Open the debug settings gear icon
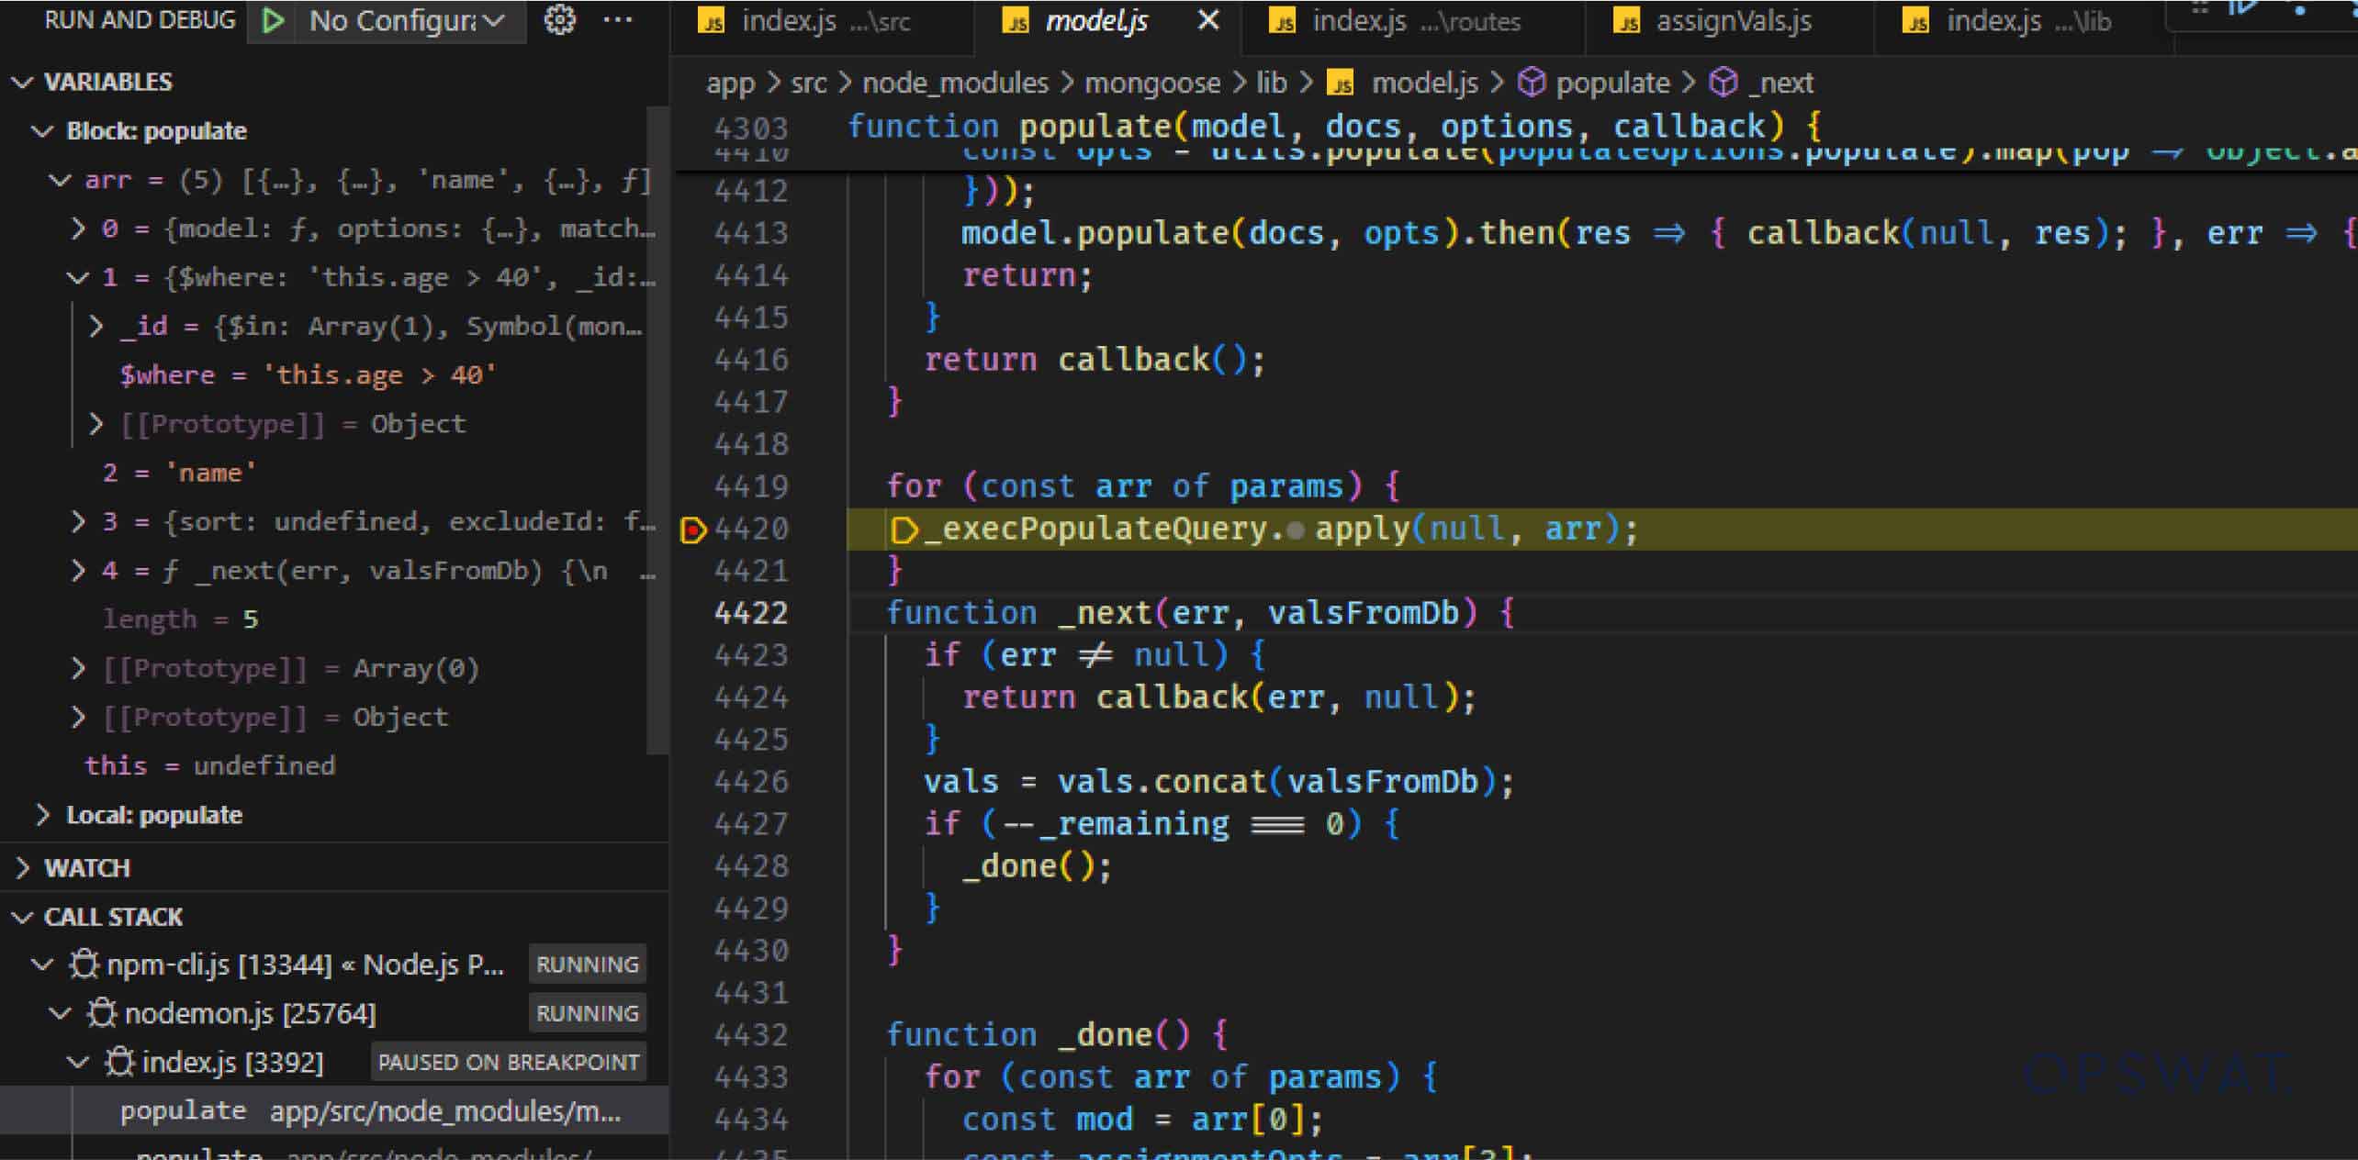 (x=559, y=19)
